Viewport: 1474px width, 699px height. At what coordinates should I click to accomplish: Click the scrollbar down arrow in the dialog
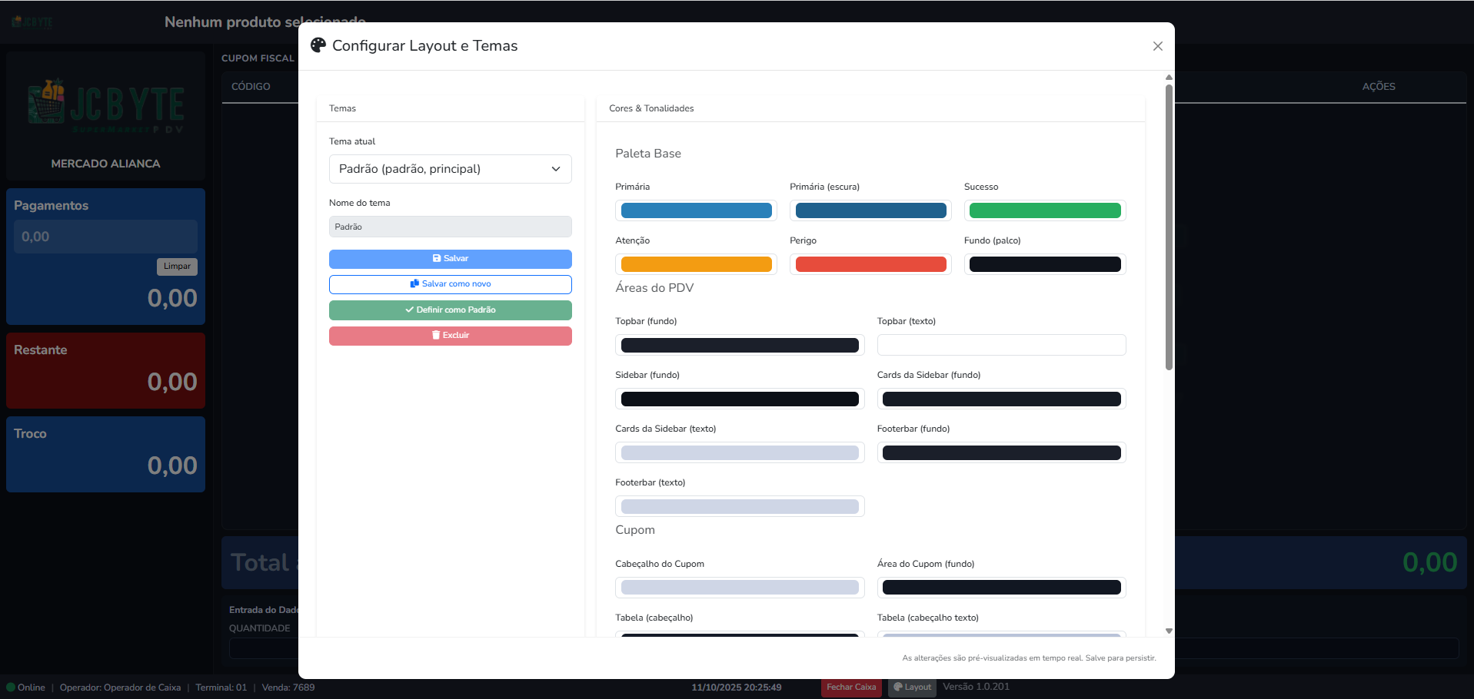pyautogui.click(x=1169, y=631)
